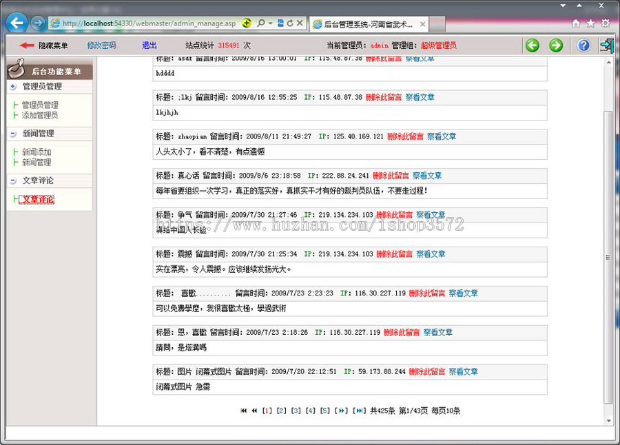This screenshot has width=620, height=445.
Task: Open browser settings gear icon
Action: pyautogui.click(x=606, y=23)
